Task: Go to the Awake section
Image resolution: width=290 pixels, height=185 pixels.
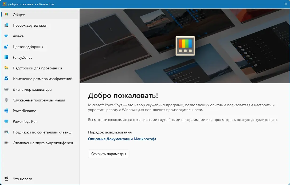Action: point(40,36)
